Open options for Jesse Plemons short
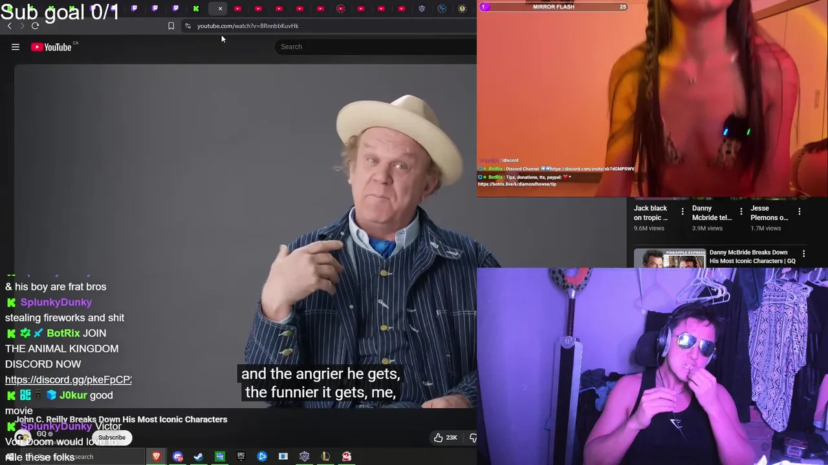 800,212
